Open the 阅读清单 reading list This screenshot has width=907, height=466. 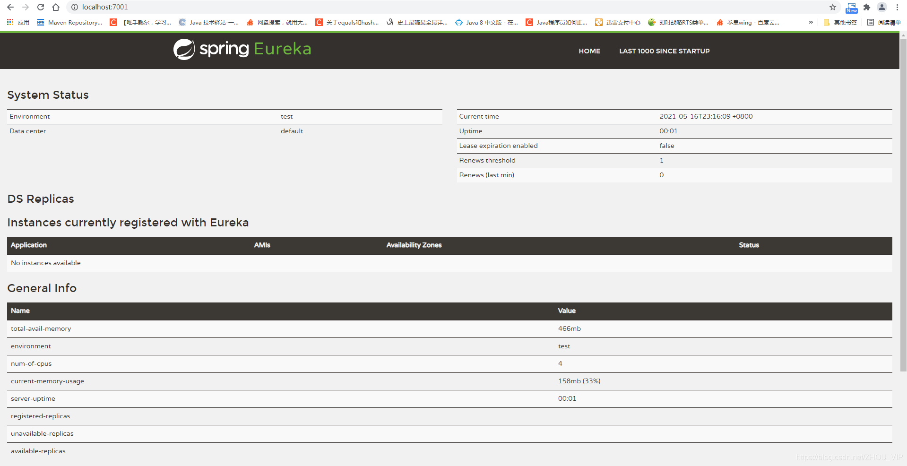click(x=884, y=22)
